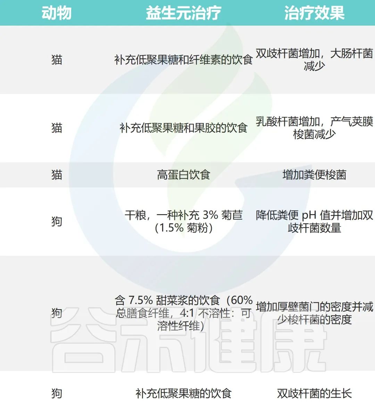选择"高蛋白饮食"单元格
375x416 pixels.
pos(183,175)
